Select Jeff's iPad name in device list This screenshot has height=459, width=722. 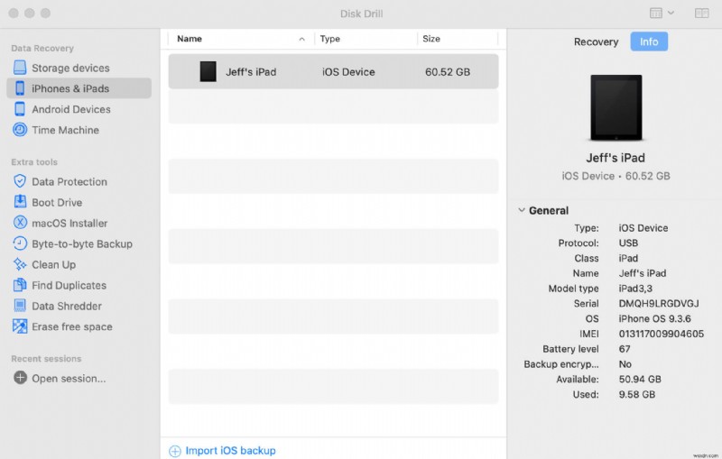click(251, 72)
